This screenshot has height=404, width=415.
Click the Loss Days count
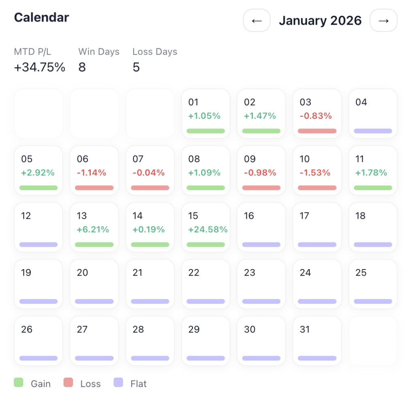136,67
